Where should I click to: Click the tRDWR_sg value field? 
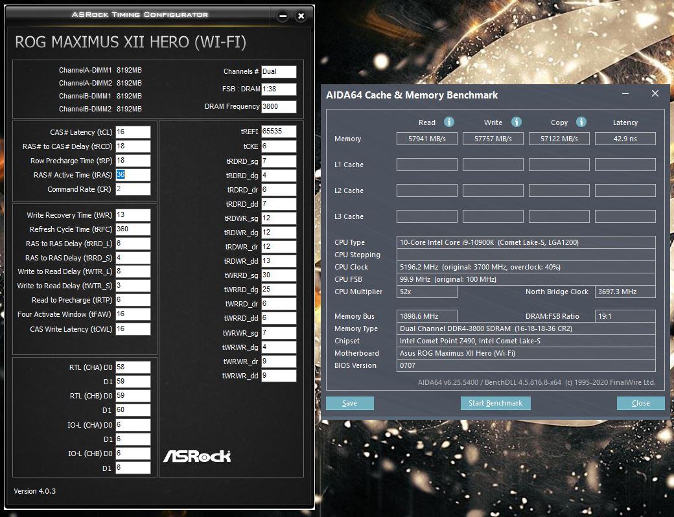(279, 218)
